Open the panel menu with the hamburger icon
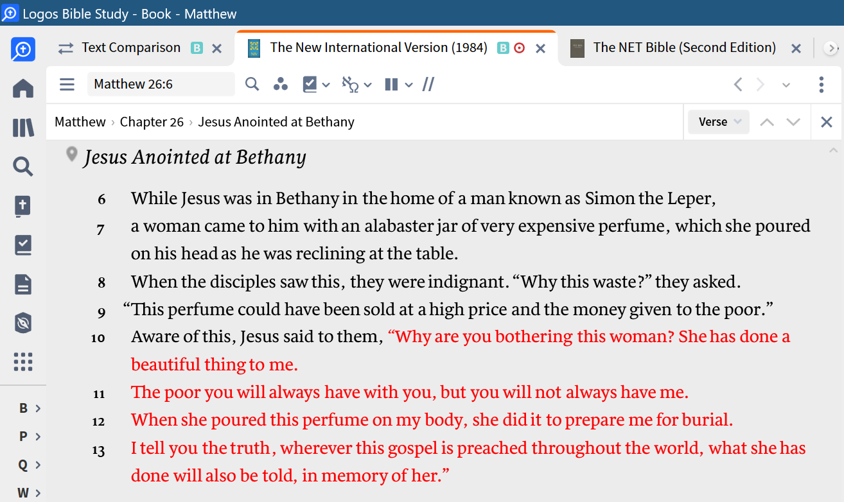 point(67,84)
